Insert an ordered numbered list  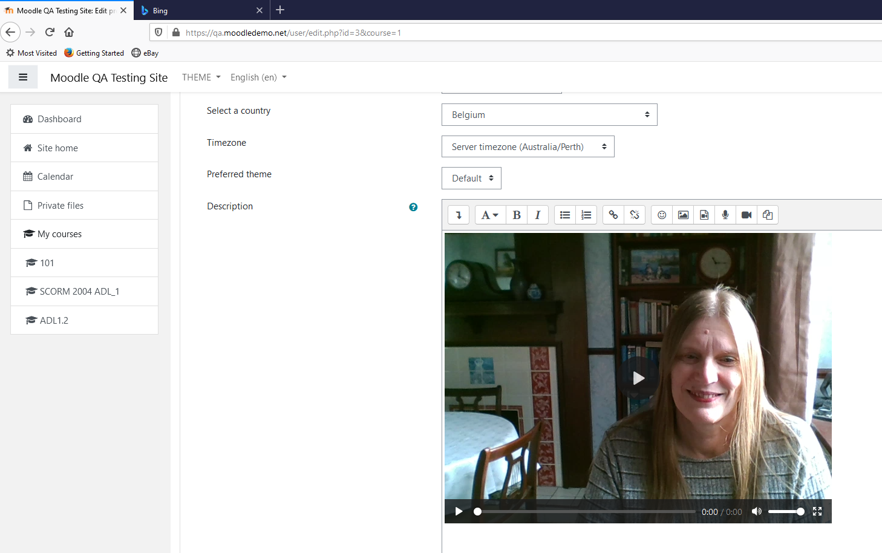point(586,215)
